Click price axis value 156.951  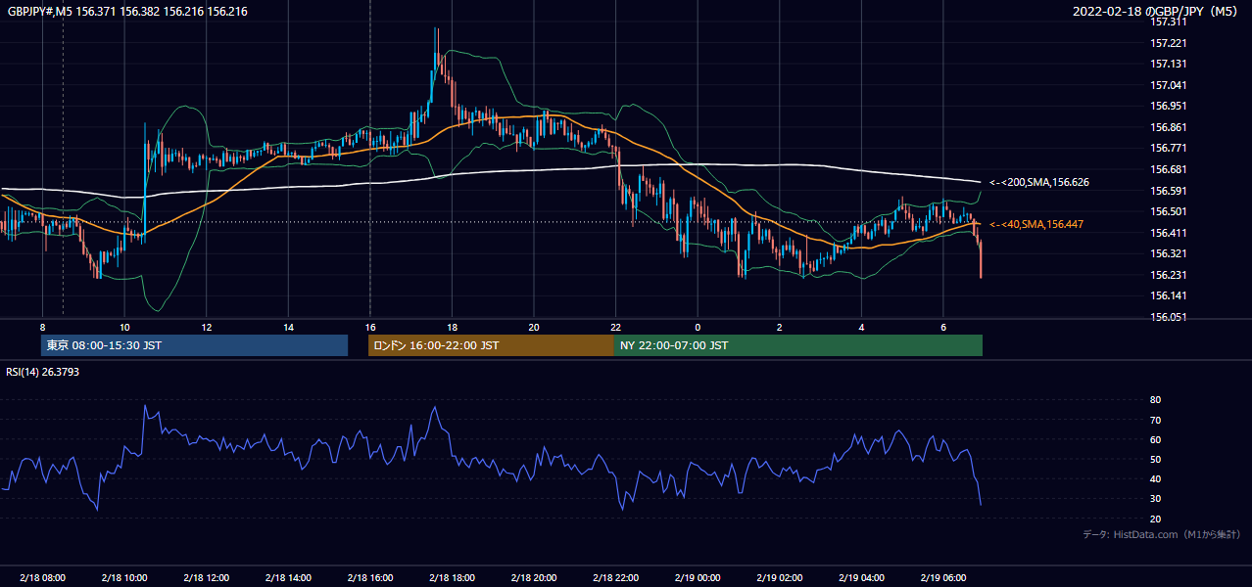pos(1169,106)
